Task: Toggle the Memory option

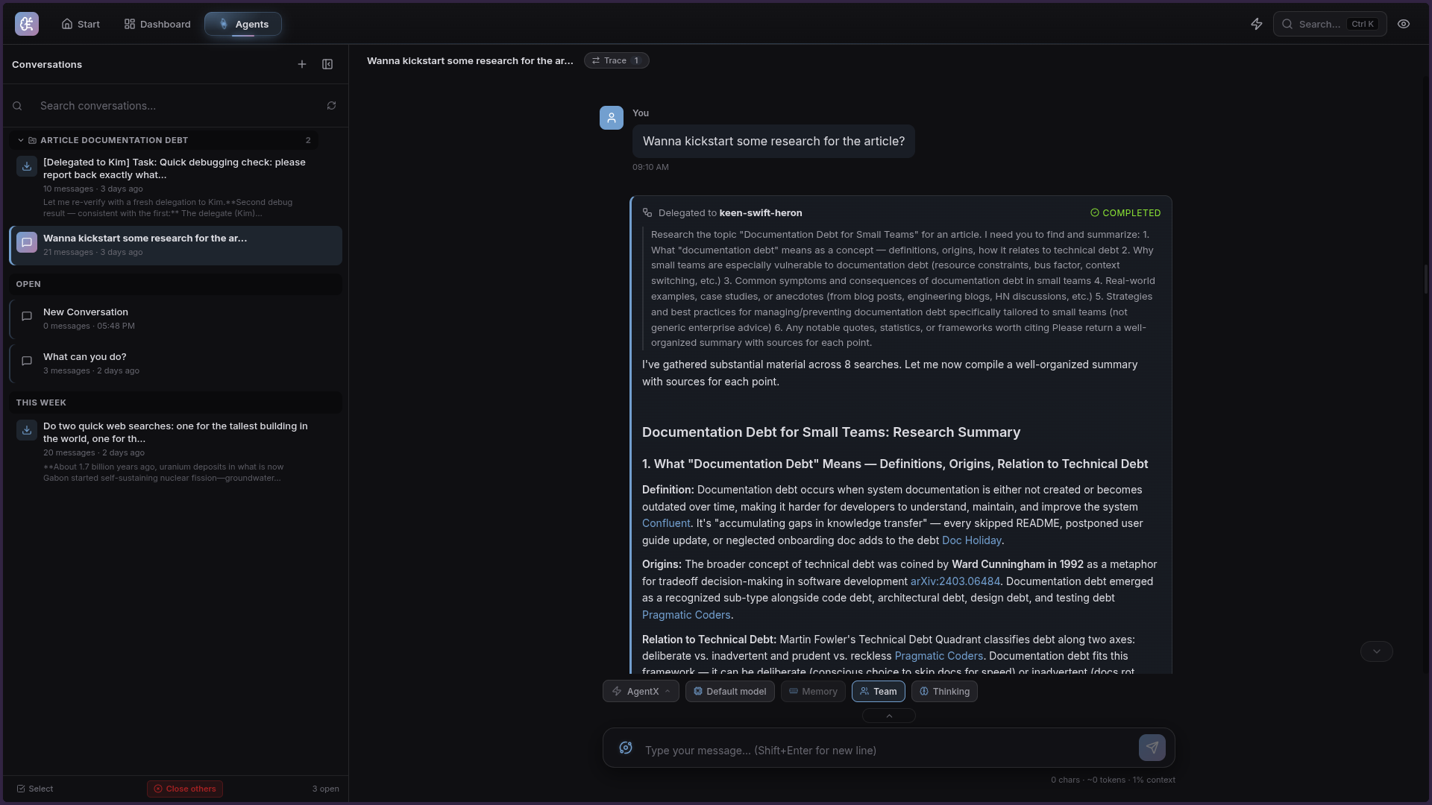Action: 813,692
